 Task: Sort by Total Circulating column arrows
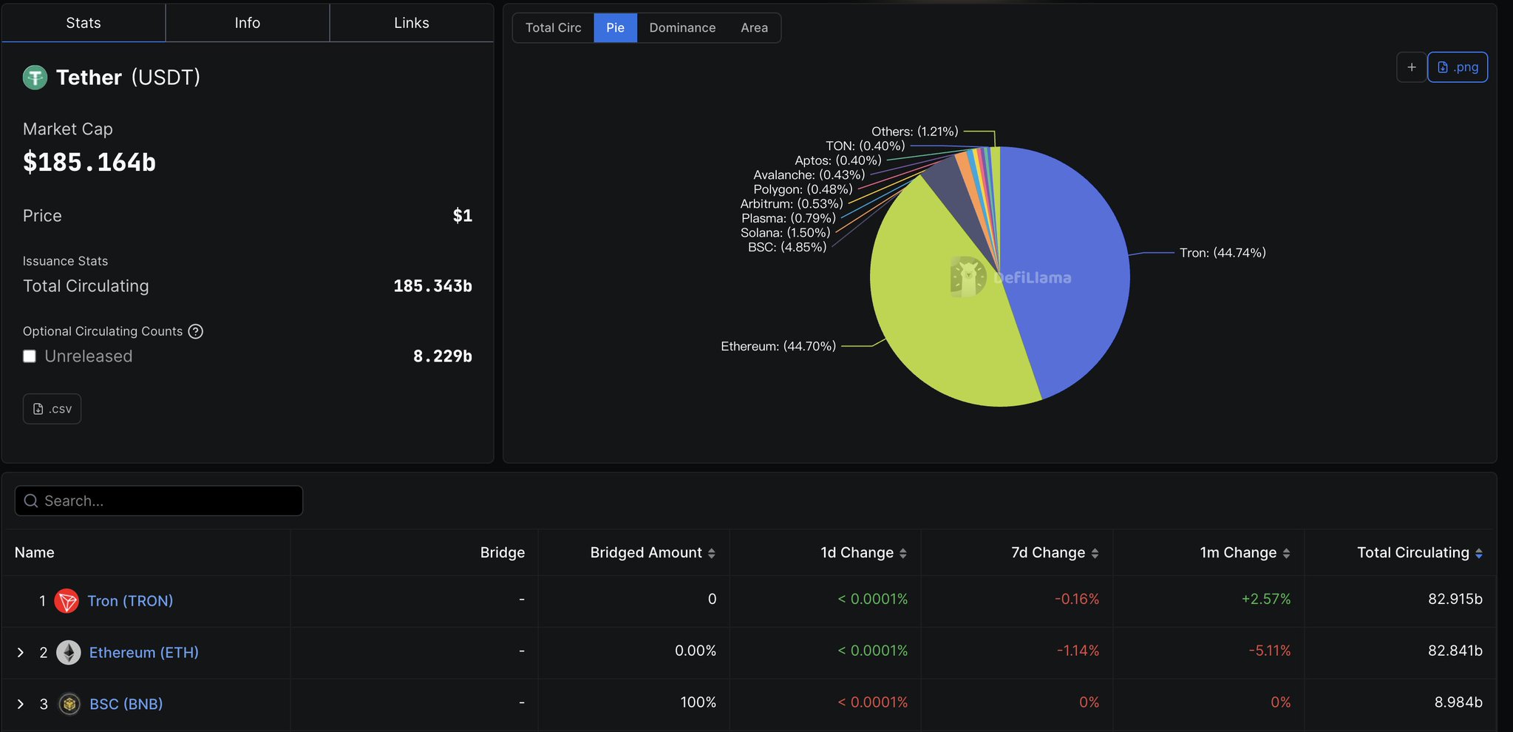[1478, 553]
